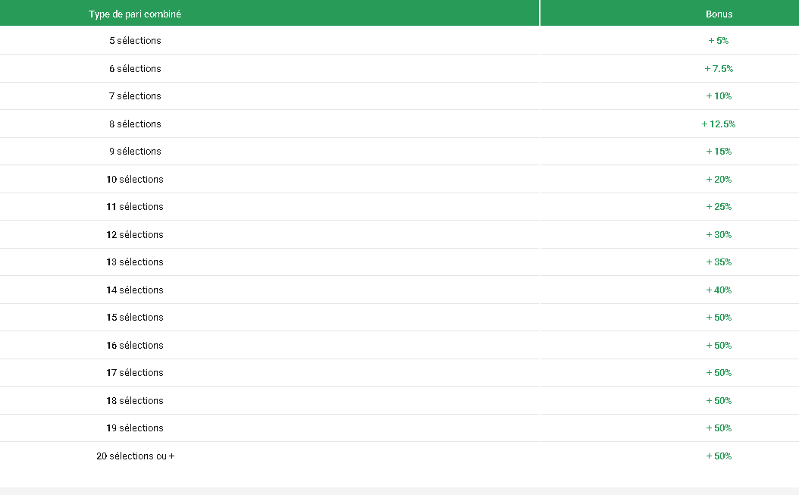Click the '+ 15%' bonus value
799x495 pixels.
click(x=719, y=152)
